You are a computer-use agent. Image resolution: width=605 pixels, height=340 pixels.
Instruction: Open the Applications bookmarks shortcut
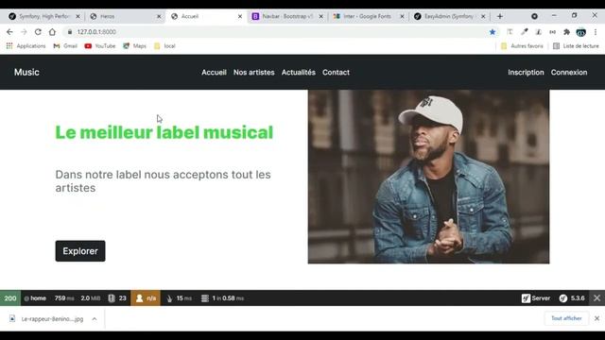click(x=26, y=46)
